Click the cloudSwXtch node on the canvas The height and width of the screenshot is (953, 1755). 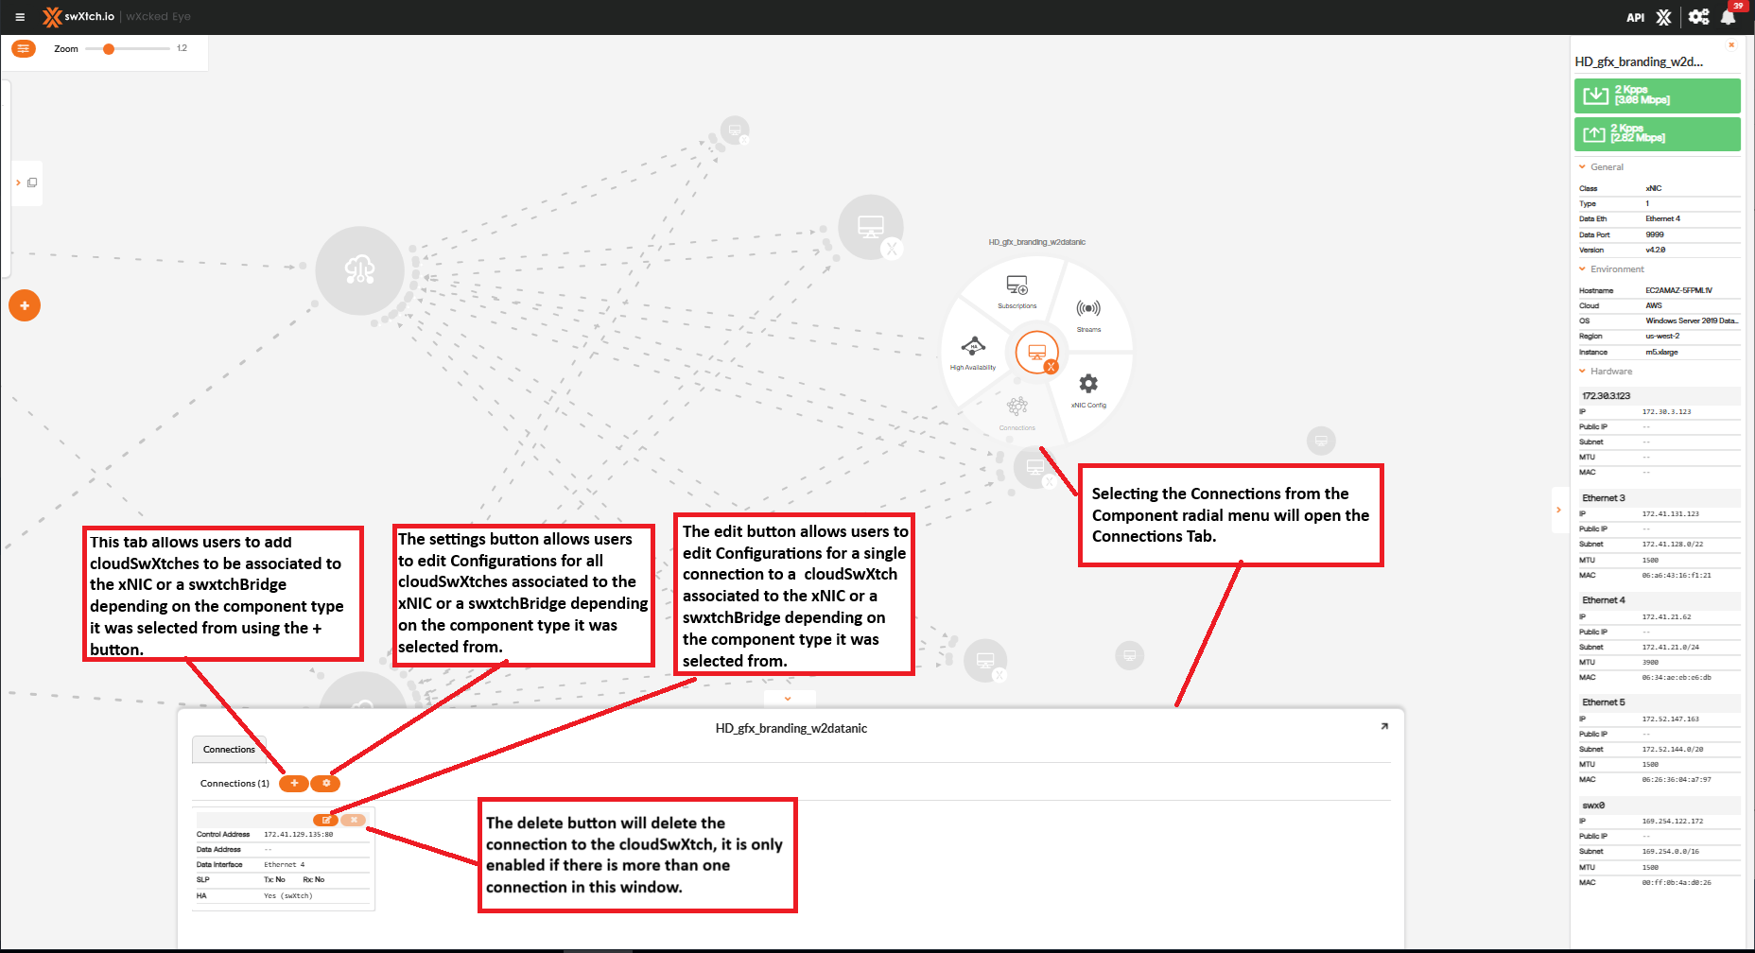coord(359,270)
